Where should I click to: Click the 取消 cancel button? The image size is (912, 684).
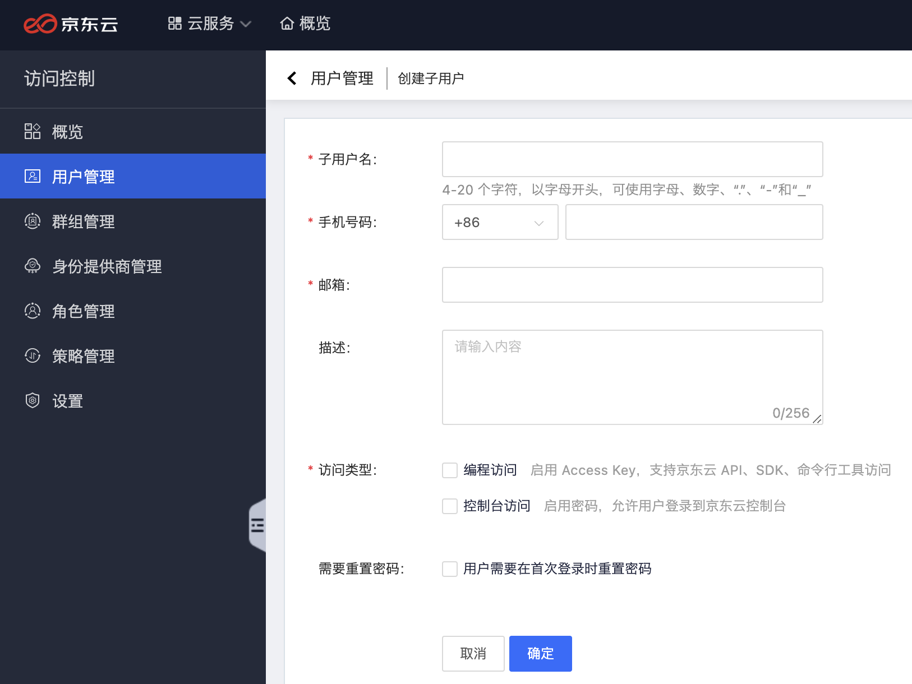click(473, 653)
